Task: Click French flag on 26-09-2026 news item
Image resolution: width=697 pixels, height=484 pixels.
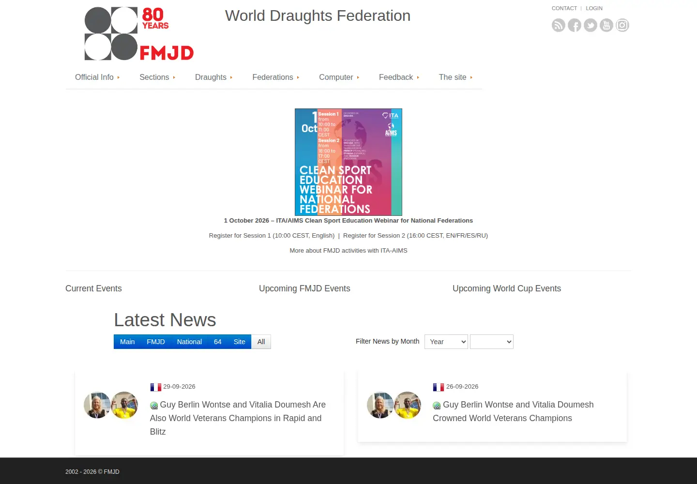Action: 439,387
